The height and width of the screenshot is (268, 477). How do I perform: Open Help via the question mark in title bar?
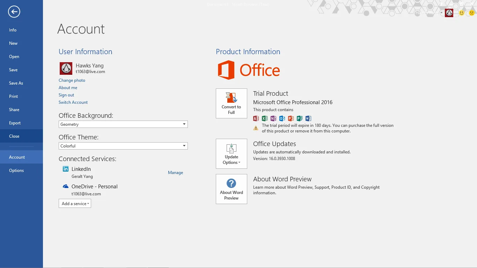click(x=441, y=4)
